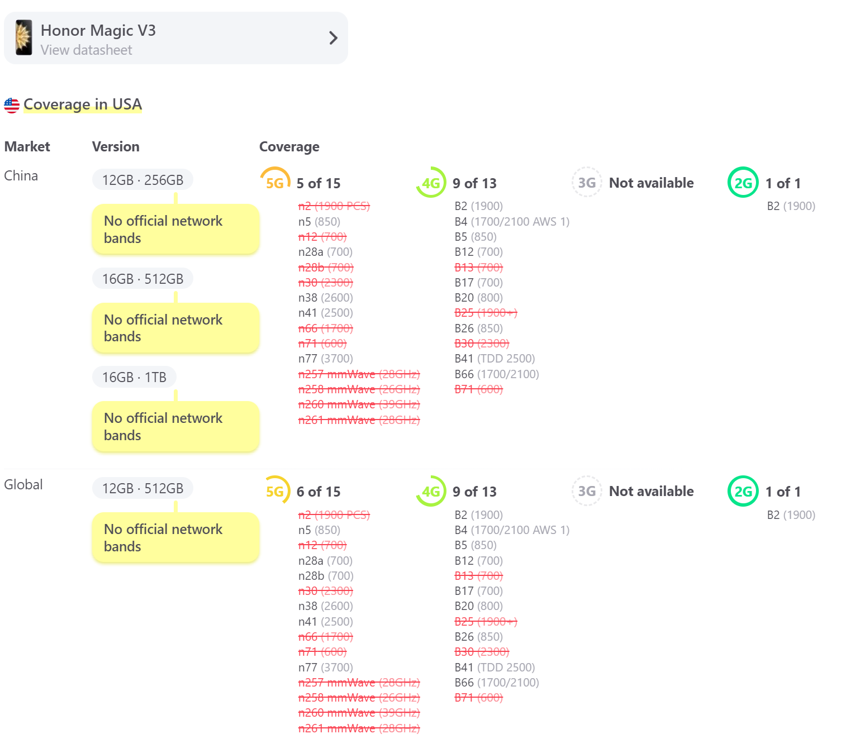Open the Honor Magic V3 datasheet chevron
The height and width of the screenshot is (753, 851).
(333, 38)
